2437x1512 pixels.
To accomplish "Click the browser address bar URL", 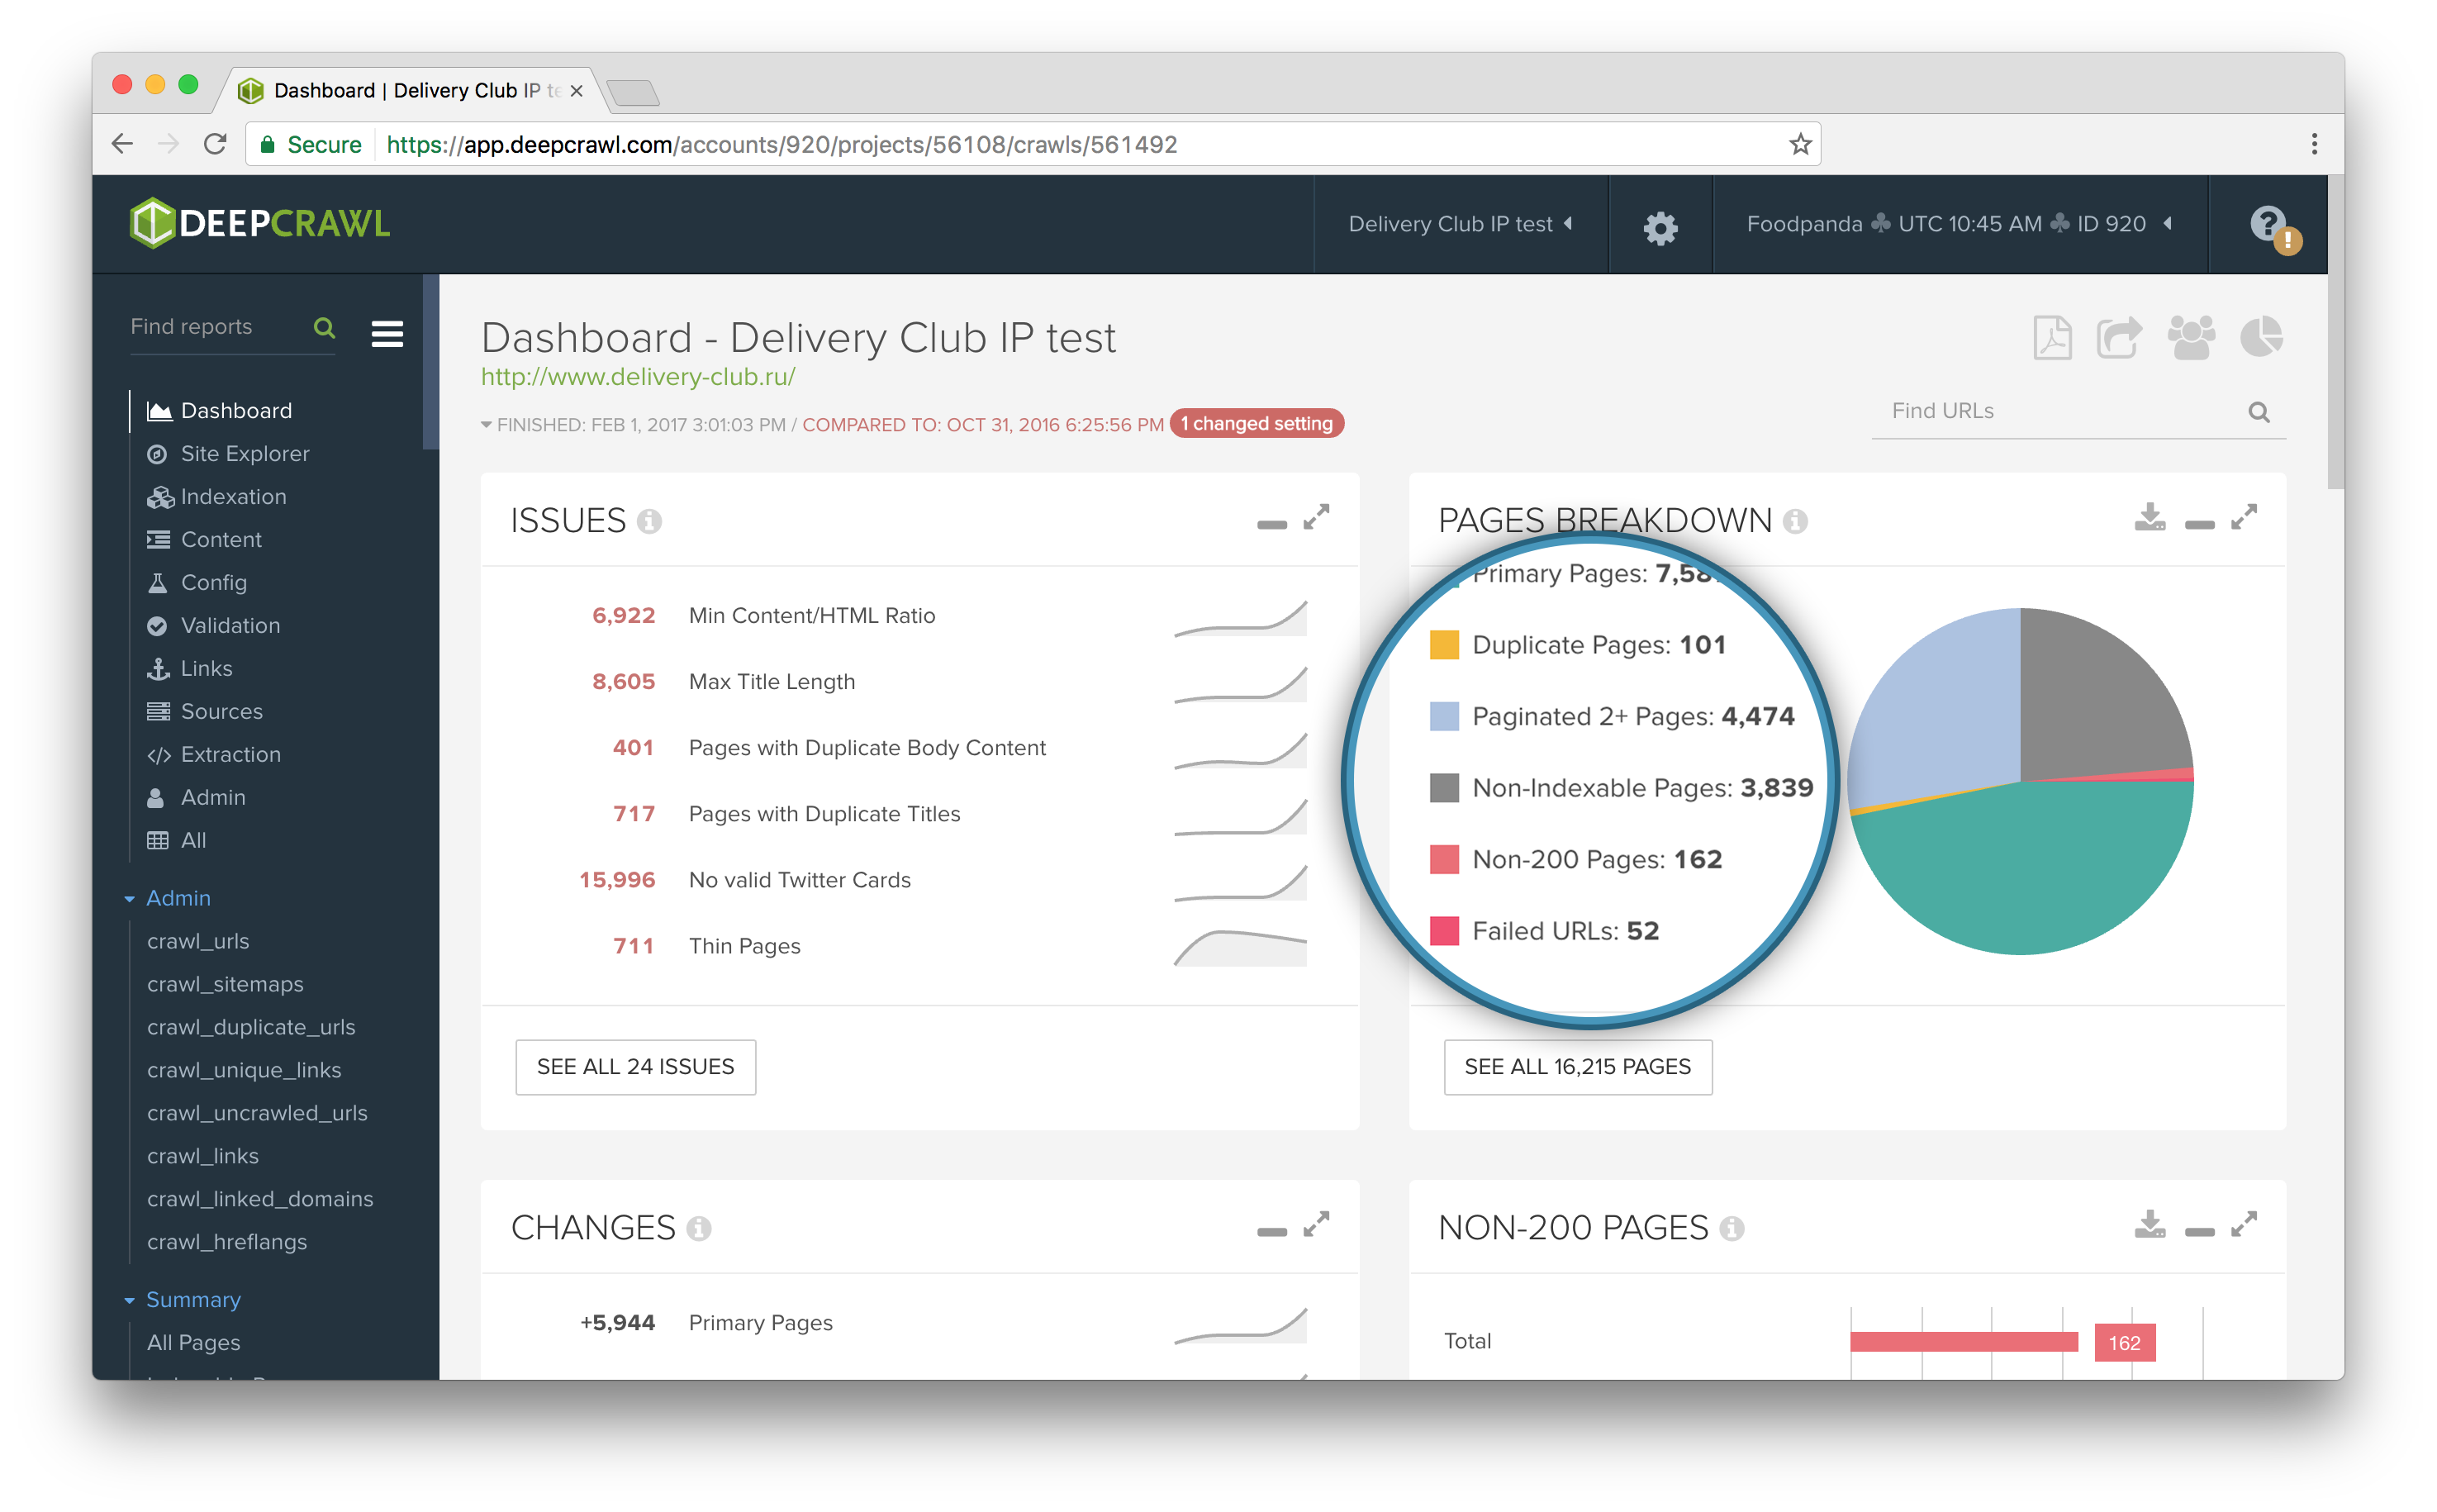I will (781, 145).
